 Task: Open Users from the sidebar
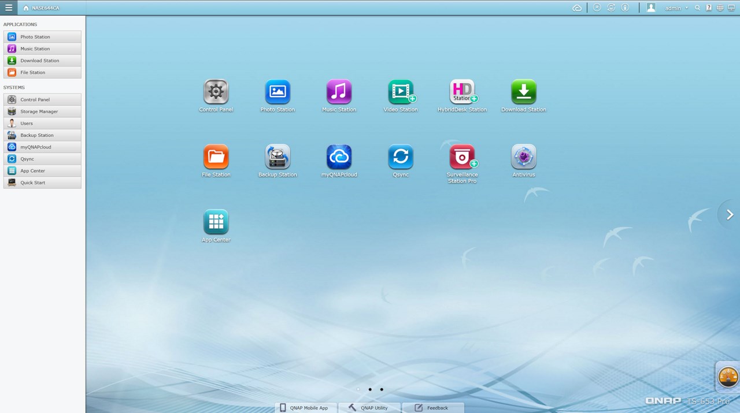(x=42, y=124)
